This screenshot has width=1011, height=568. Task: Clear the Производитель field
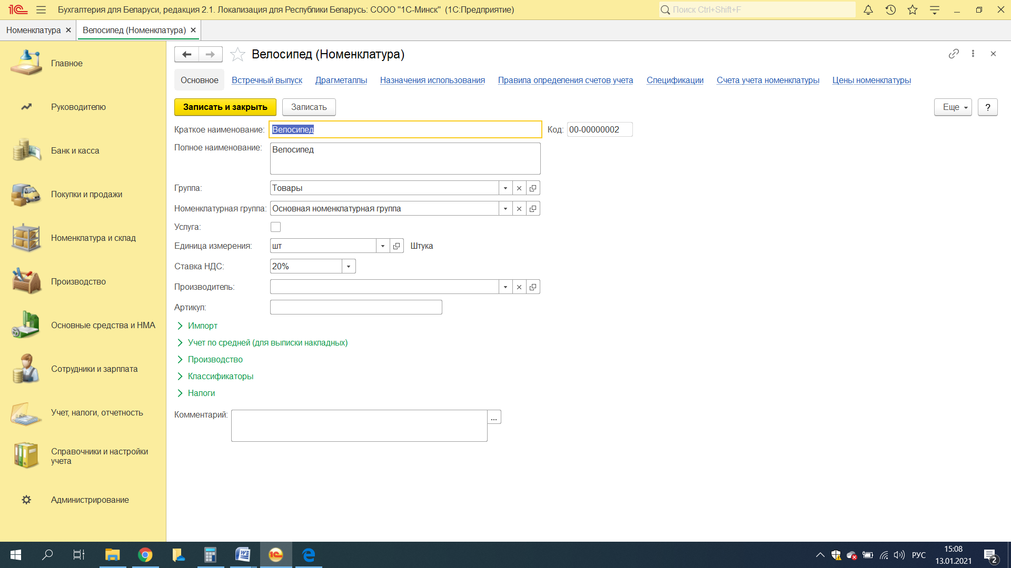click(519, 287)
